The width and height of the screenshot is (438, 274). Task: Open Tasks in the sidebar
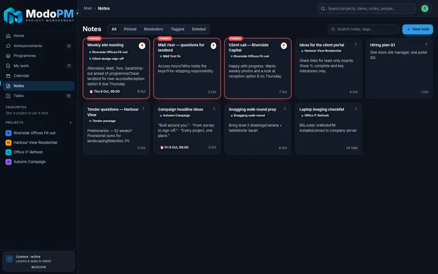[38, 96]
